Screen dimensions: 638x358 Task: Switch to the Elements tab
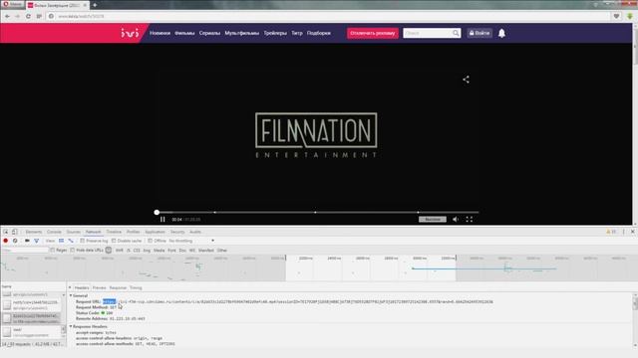34,232
